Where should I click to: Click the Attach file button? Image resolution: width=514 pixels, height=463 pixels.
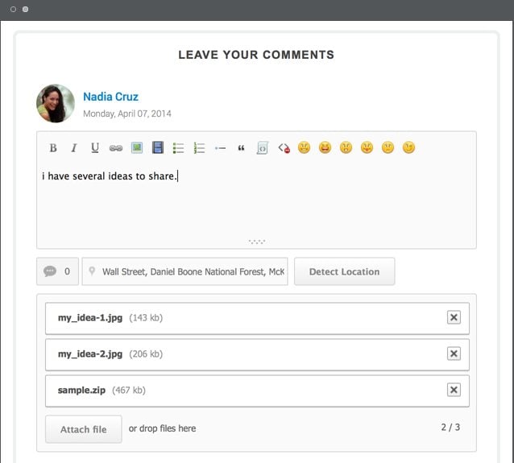click(x=84, y=429)
